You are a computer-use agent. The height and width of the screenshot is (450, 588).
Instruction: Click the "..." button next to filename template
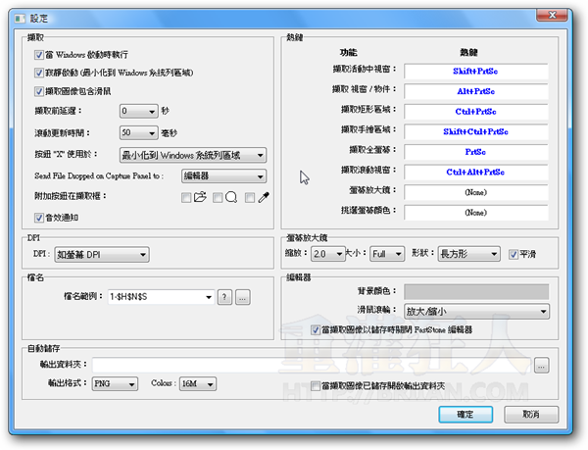242,296
